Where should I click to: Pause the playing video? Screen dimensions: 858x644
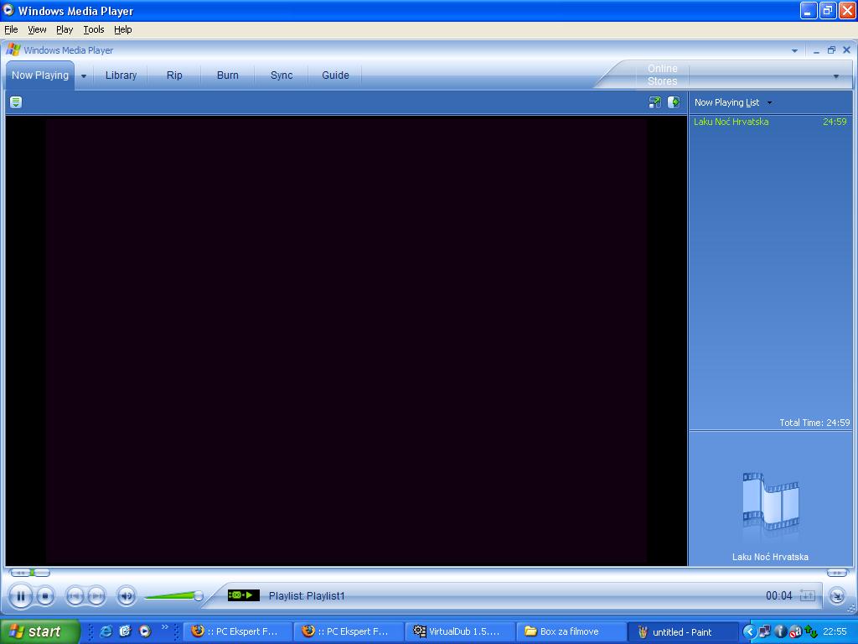point(20,596)
